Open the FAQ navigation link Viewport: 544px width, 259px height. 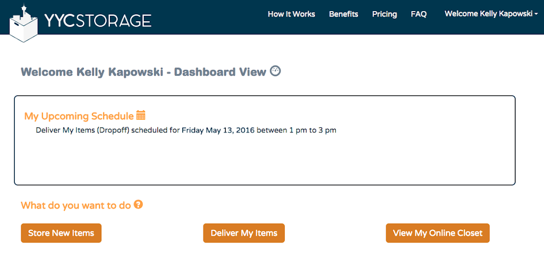pos(419,14)
